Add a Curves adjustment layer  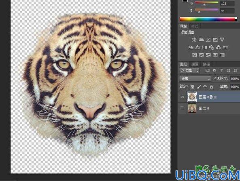tap(208, 40)
